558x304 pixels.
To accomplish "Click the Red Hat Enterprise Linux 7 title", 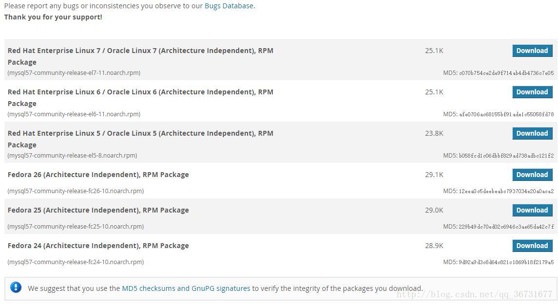I will pyautogui.click(x=140, y=51).
